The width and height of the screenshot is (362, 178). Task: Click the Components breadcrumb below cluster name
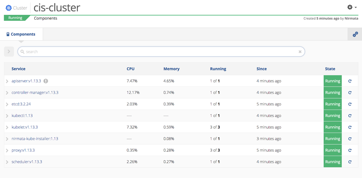tap(46, 18)
